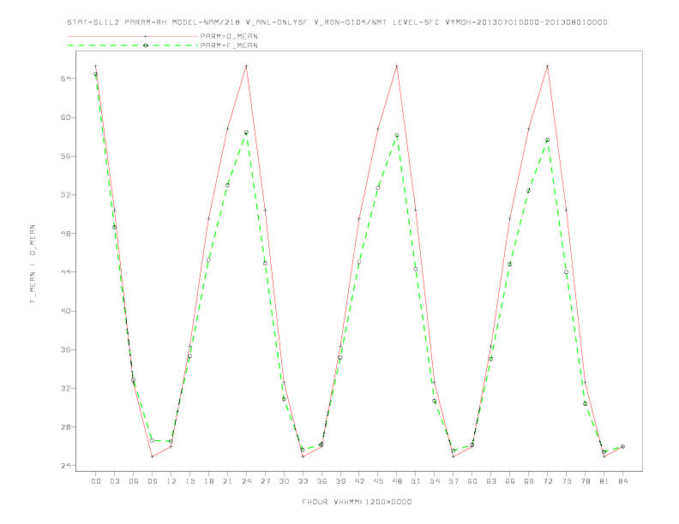679x524 pixels.
Task: Click the x-axis tick label 54
Action: point(435,481)
